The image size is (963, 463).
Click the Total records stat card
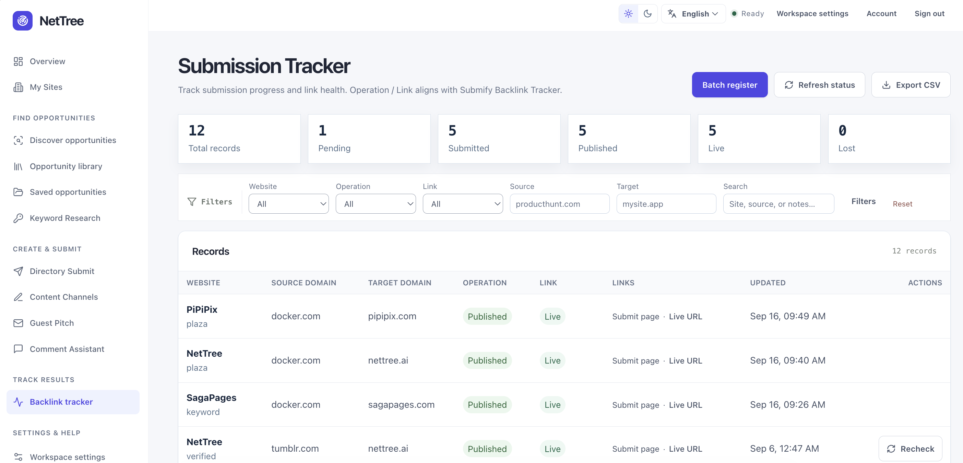pos(239,139)
